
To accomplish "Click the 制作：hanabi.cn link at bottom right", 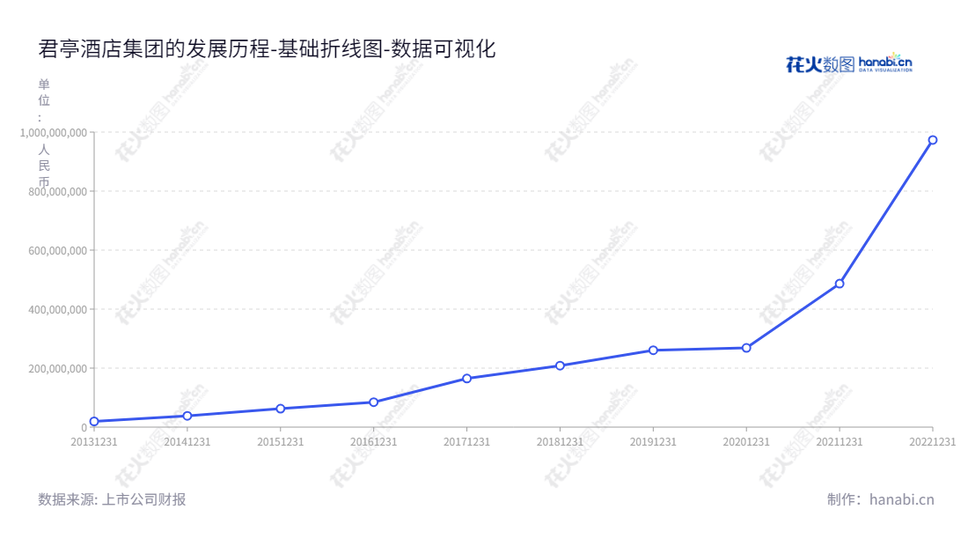I will (x=880, y=499).
